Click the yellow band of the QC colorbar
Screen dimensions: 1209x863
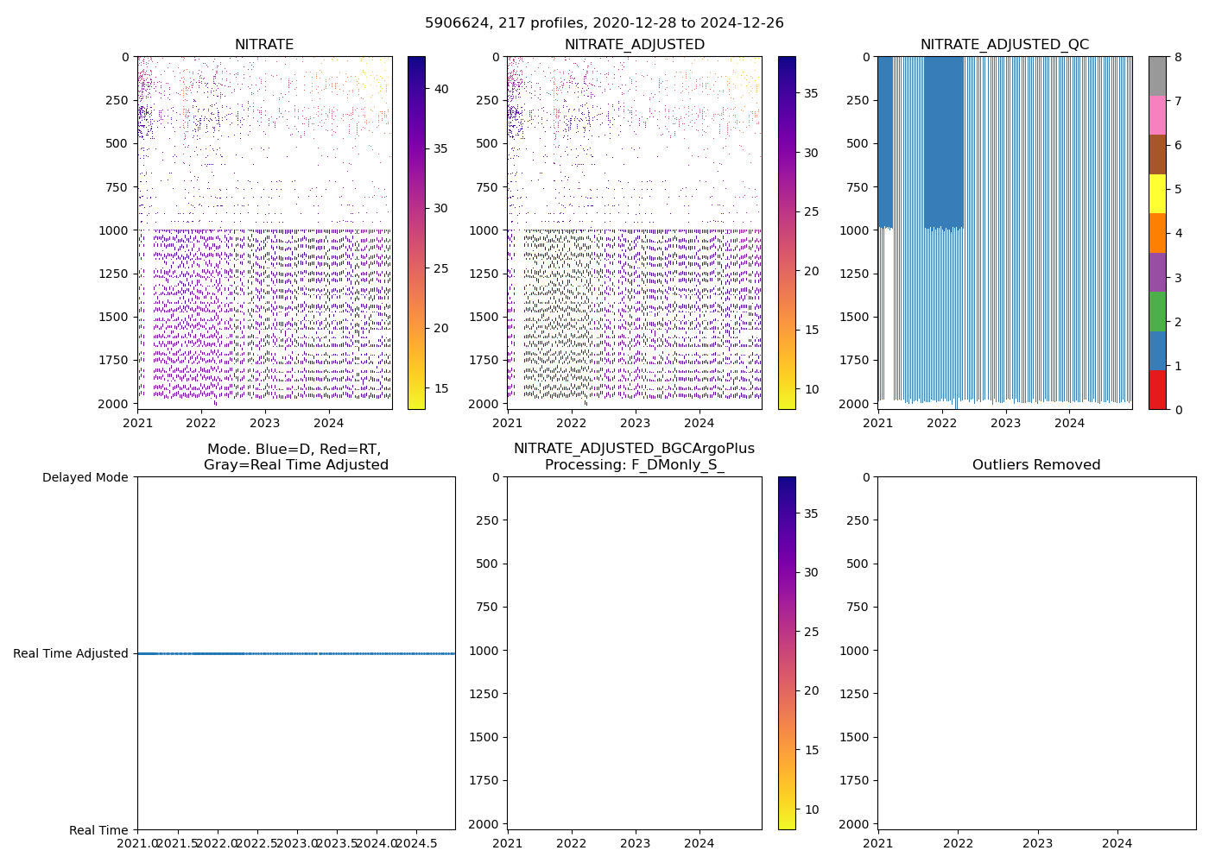coord(1157,193)
